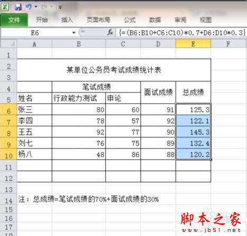Select the cell with name 王五
Viewport: 247px width, 236px height.
(34, 132)
